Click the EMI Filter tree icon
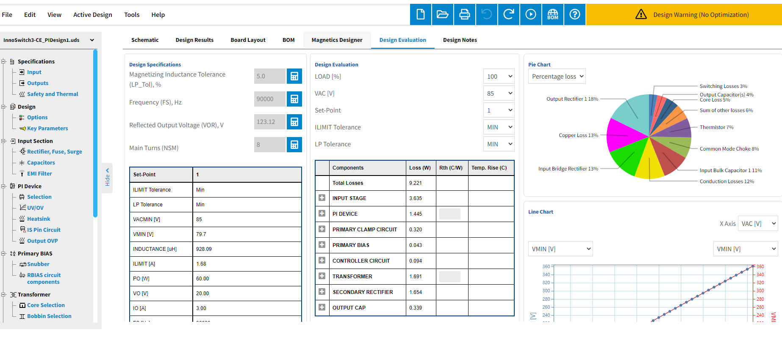 click(22, 173)
